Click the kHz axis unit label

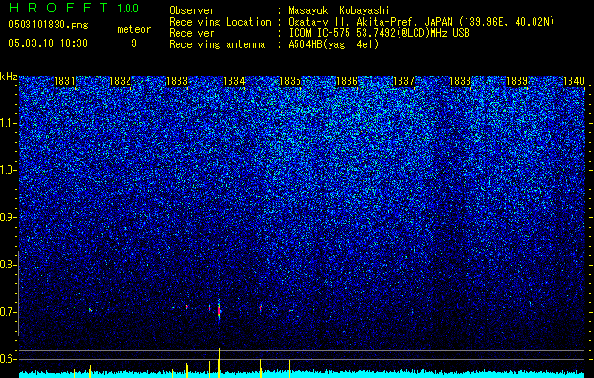point(8,77)
